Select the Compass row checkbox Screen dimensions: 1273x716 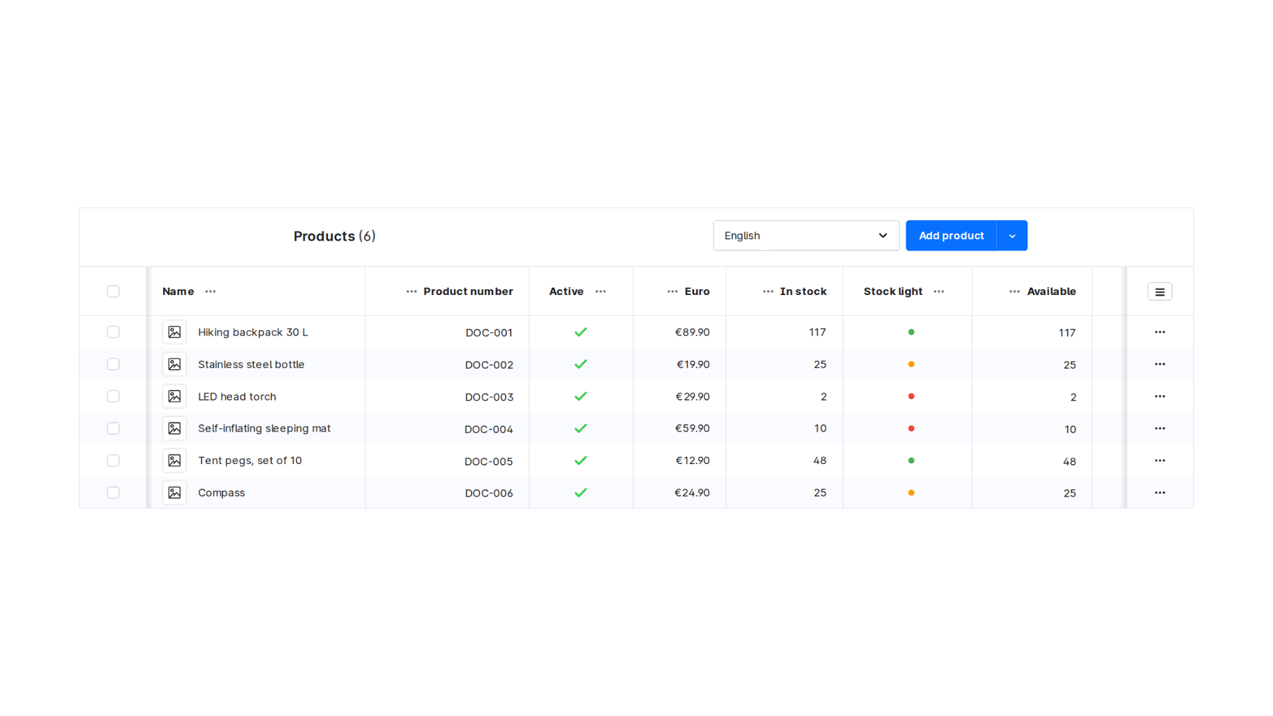tap(113, 493)
